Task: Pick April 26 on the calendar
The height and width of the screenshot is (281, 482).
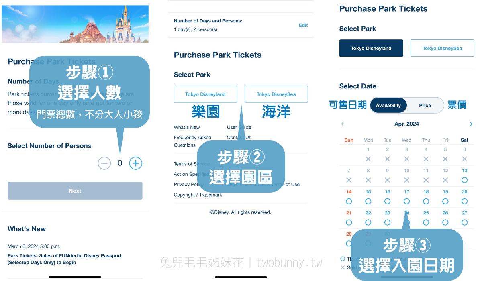Action: pyautogui.click(x=445, y=218)
